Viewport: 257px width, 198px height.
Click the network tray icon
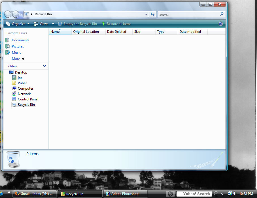[230, 193]
